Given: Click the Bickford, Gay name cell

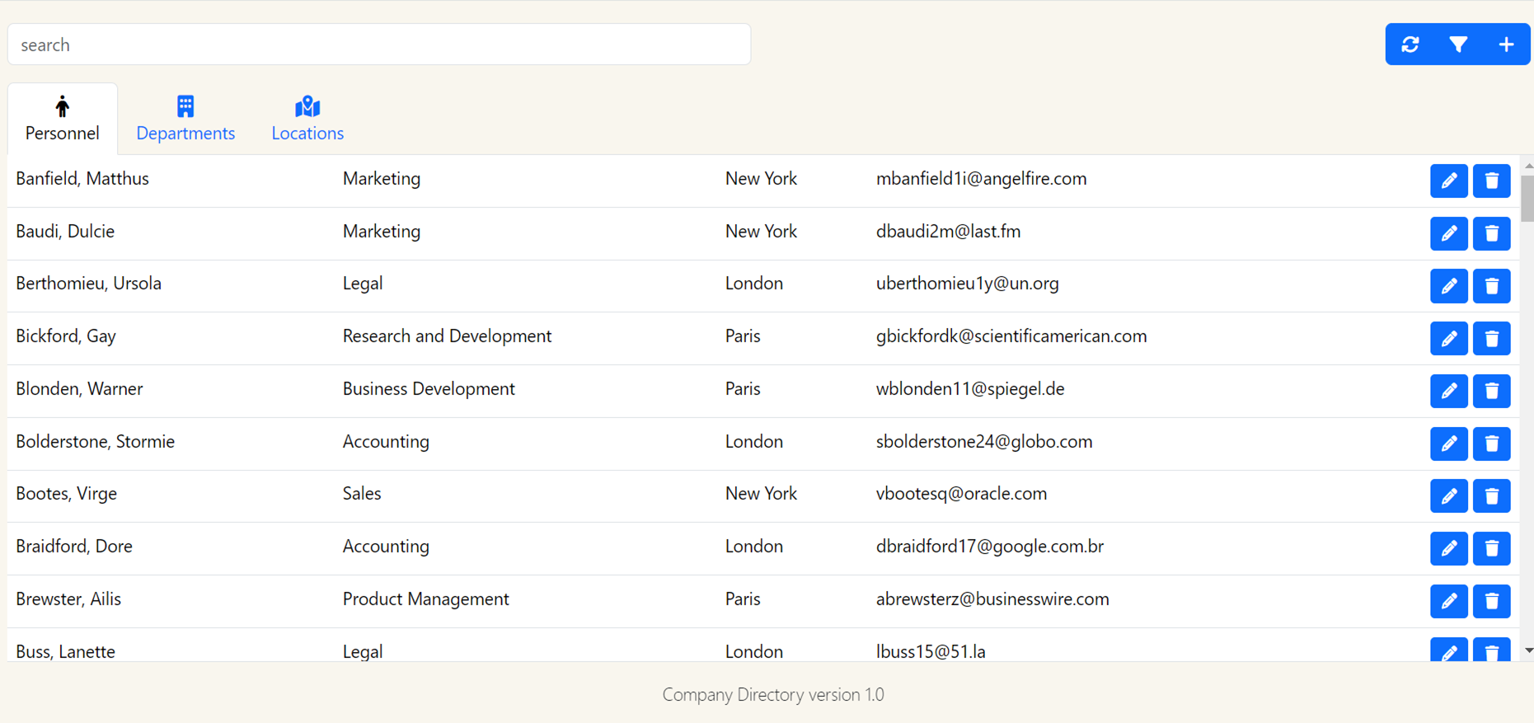Looking at the screenshot, I should click(66, 336).
